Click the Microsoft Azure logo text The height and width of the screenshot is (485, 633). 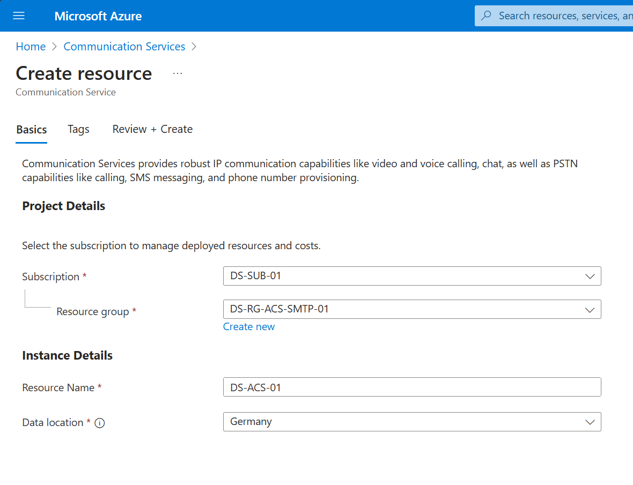tap(98, 16)
